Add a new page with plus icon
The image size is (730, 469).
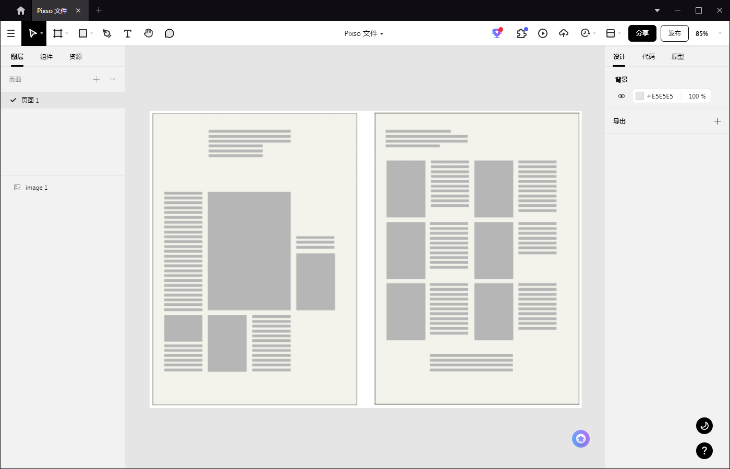pos(96,79)
